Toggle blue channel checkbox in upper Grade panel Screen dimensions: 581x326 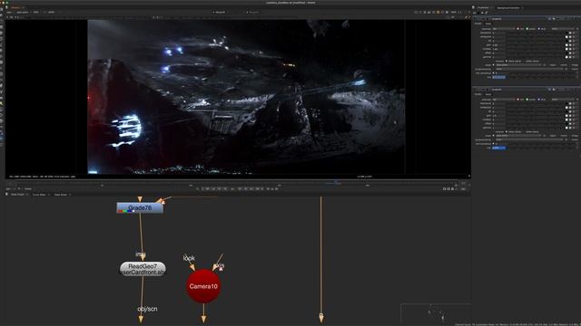pyautogui.click(x=538, y=28)
